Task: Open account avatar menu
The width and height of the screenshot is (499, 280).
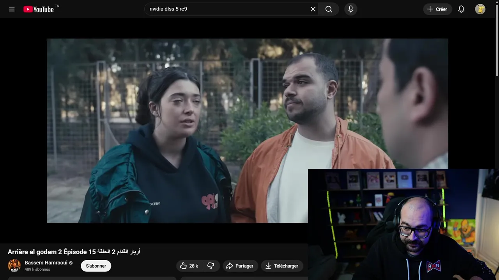Action: (480, 9)
